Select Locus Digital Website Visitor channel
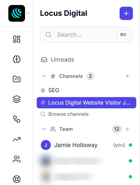Image resolution: width=140 pixels, height=185 pixels. pos(86,103)
